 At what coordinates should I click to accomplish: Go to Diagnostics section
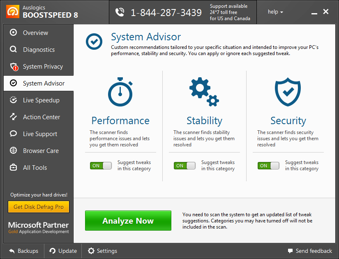[39, 50]
